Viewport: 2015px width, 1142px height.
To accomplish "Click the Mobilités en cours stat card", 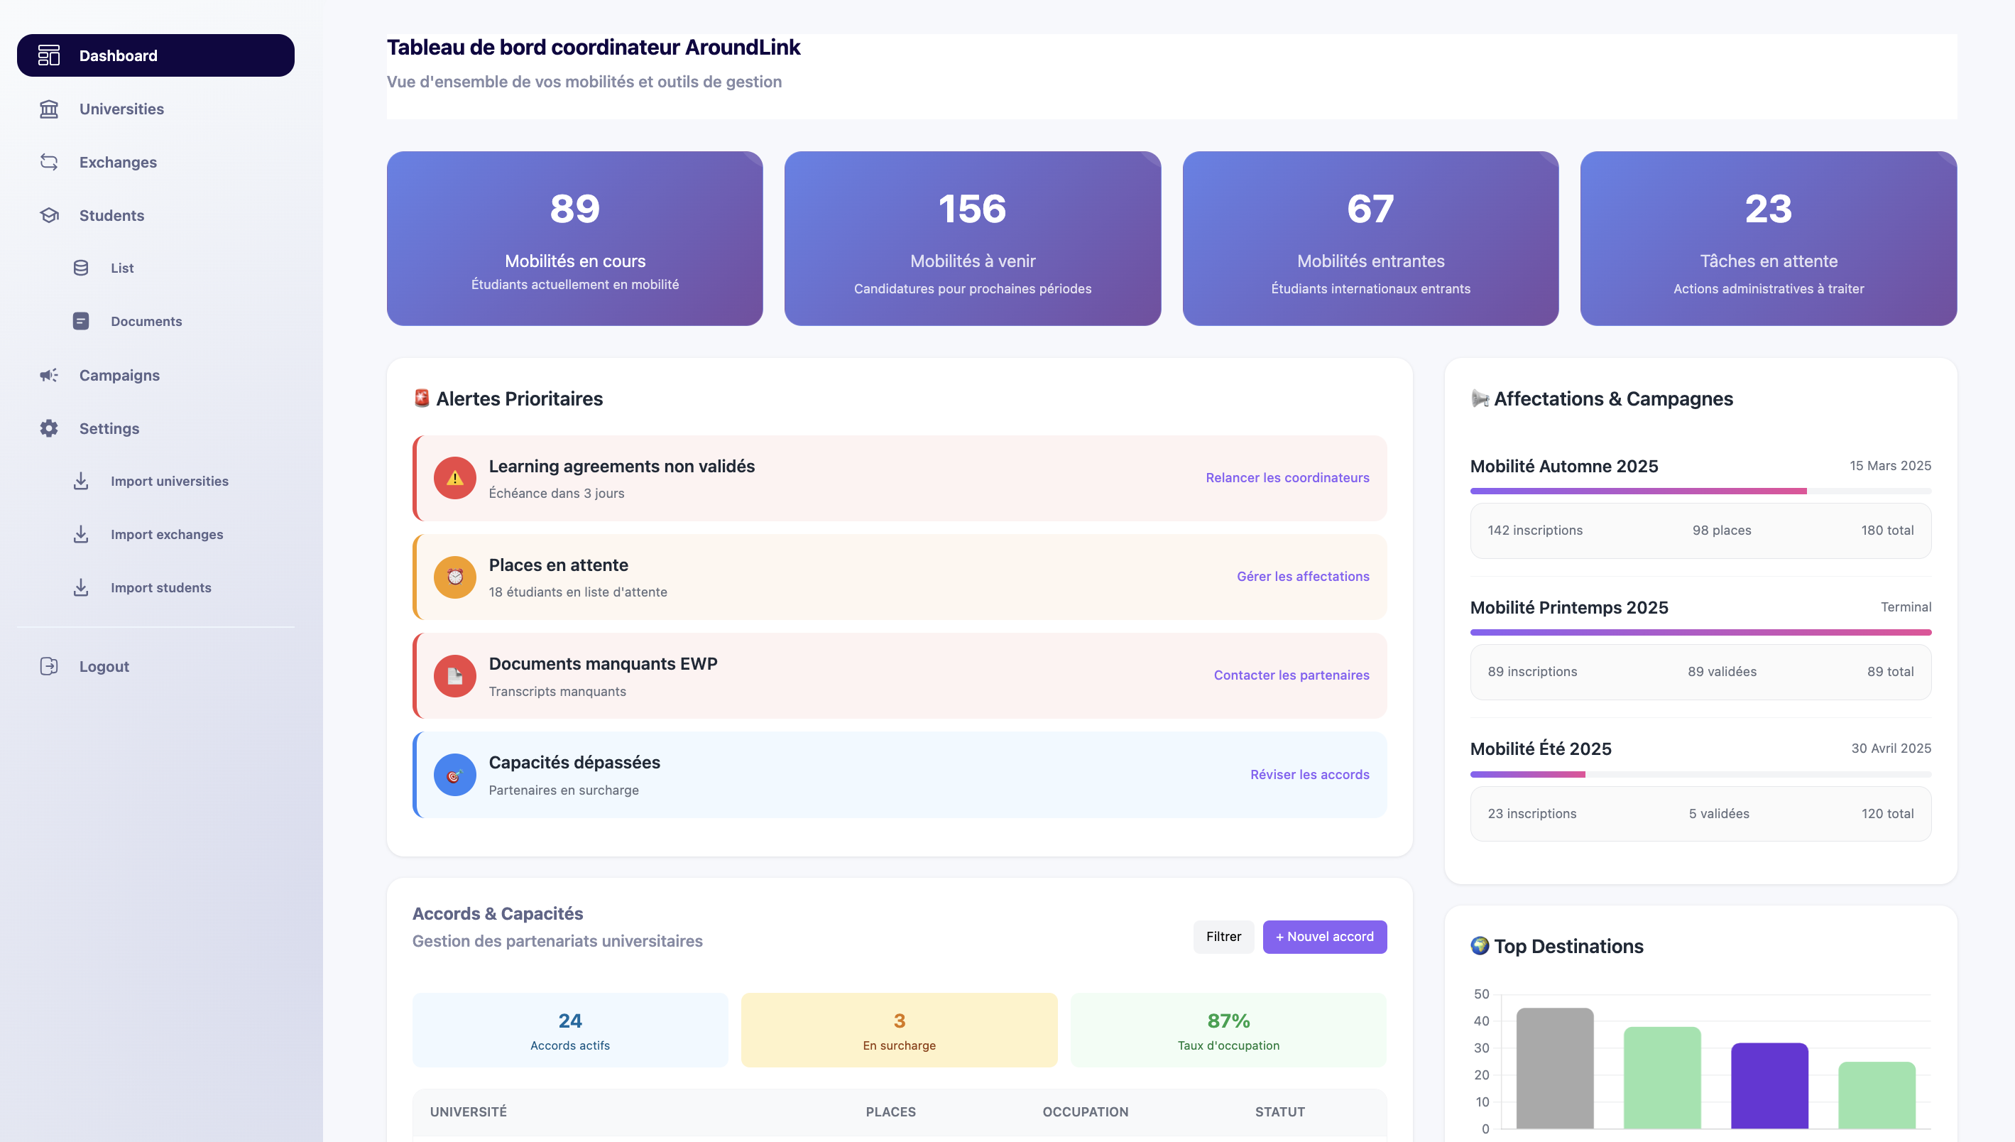I will pos(574,239).
